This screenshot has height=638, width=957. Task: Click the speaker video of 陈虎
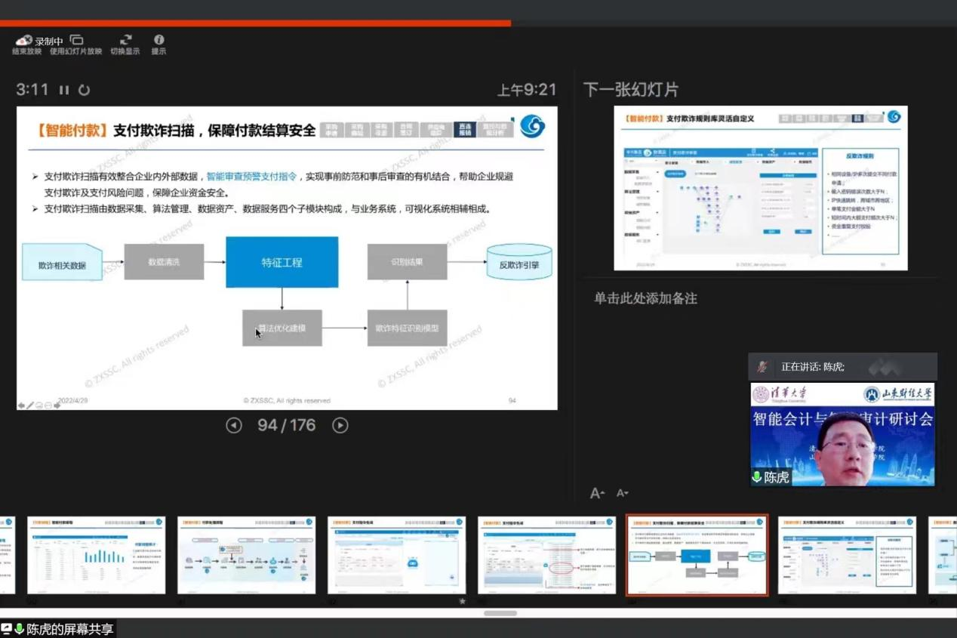(842, 445)
